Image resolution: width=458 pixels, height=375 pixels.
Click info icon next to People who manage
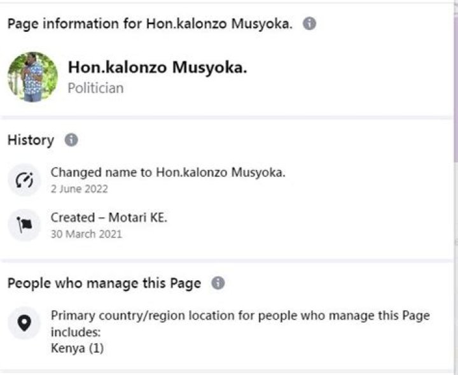(x=218, y=283)
